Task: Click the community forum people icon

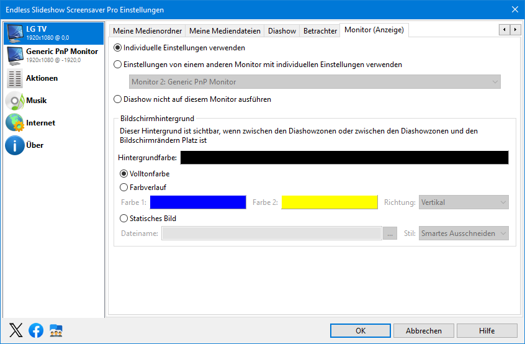Action: pos(56,330)
